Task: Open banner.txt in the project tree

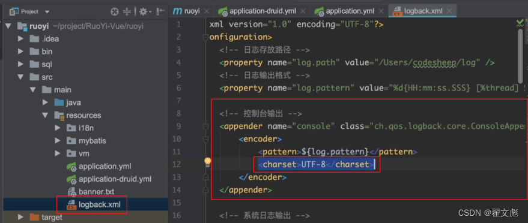Action: tap(91, 192)
